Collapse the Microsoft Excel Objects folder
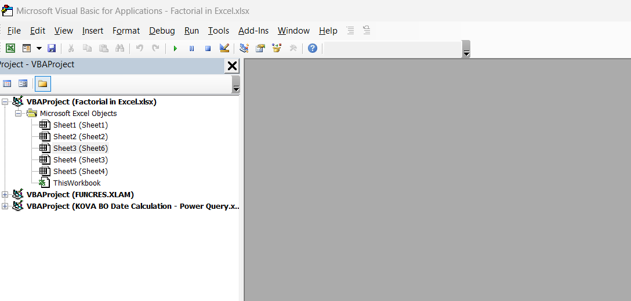 (18, 114)
